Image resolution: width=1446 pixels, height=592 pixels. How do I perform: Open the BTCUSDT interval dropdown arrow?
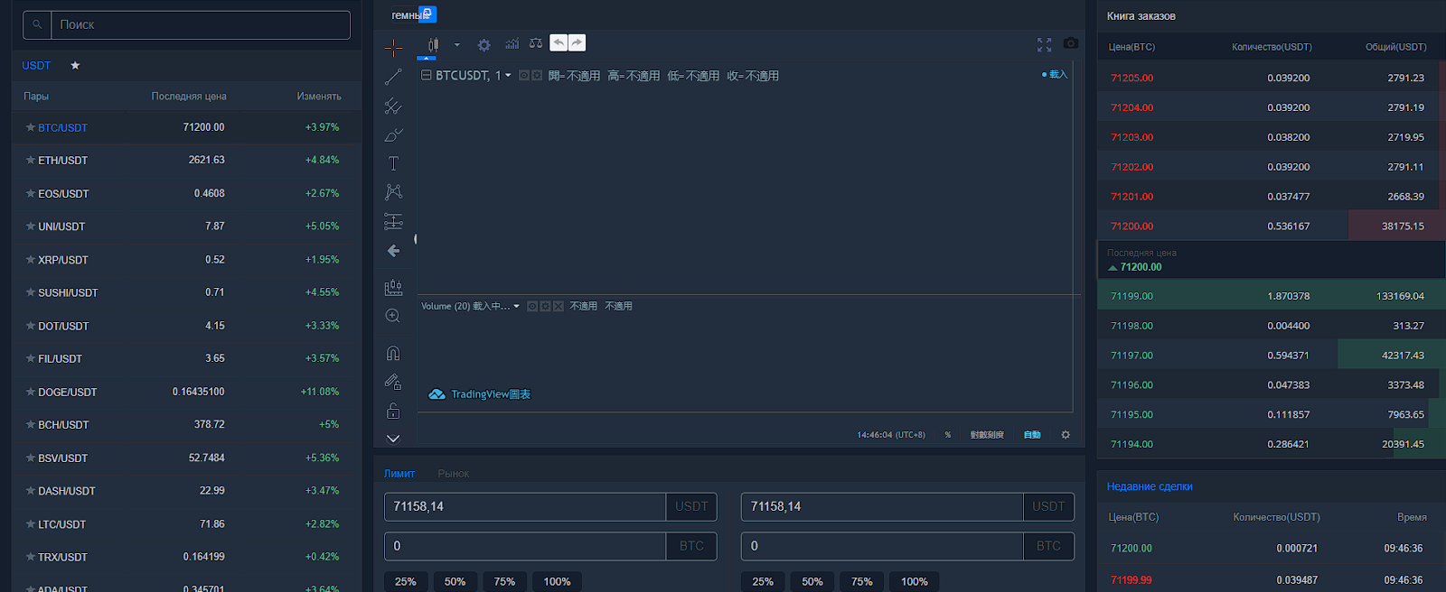[508, 76]
